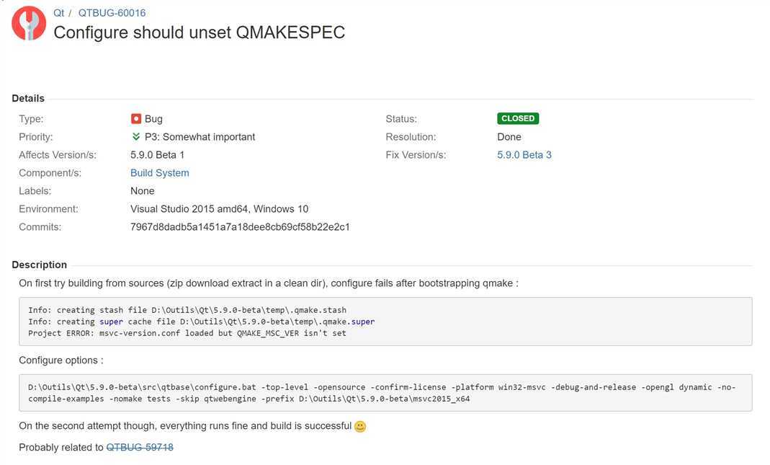This screenshot has width=770, height=465.
Task: Click the Qt project wrench avatar
Action: (x=29, y=23)
